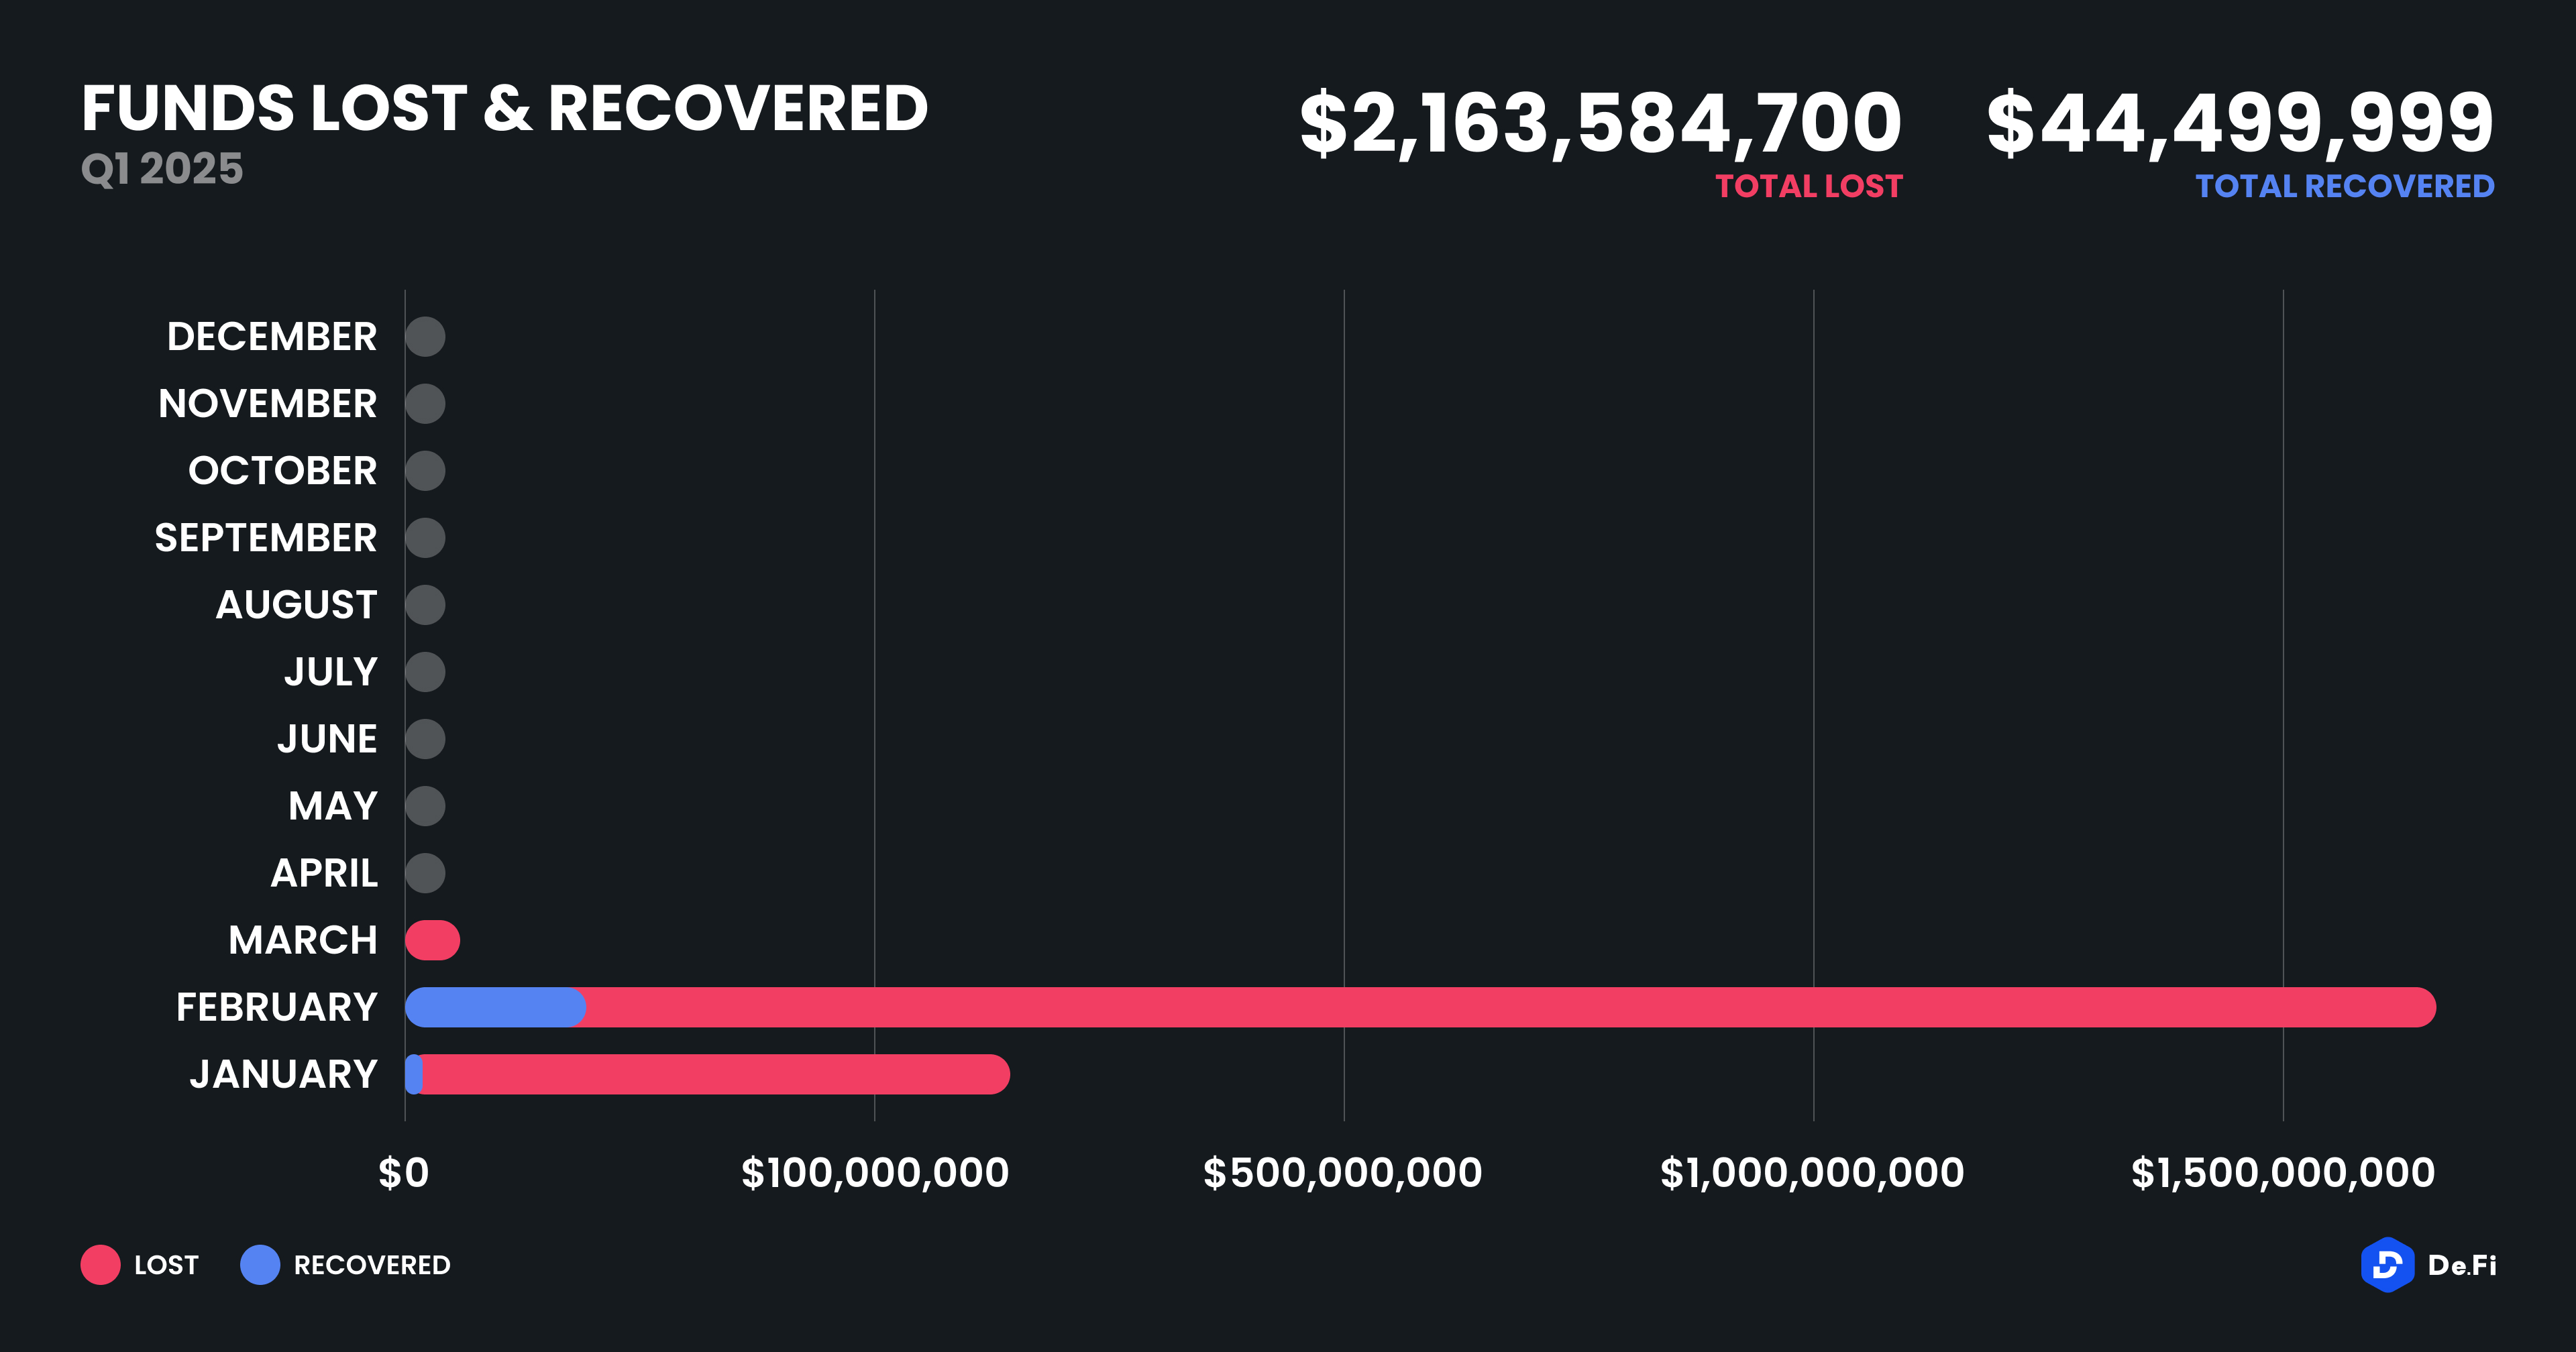Screen dimensions: 2576x1352
Task: Click the blue recovered segment in FEBRUARY
Action: (495, 1007)
